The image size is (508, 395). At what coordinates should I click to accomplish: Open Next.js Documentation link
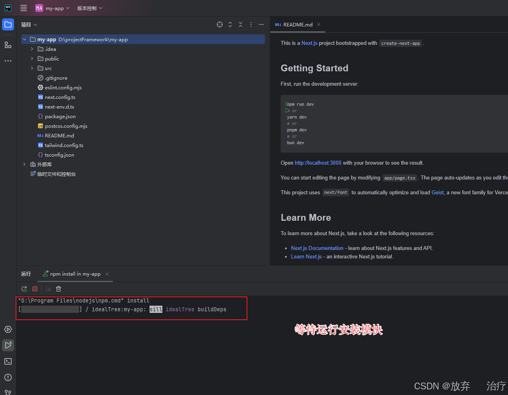317,248
